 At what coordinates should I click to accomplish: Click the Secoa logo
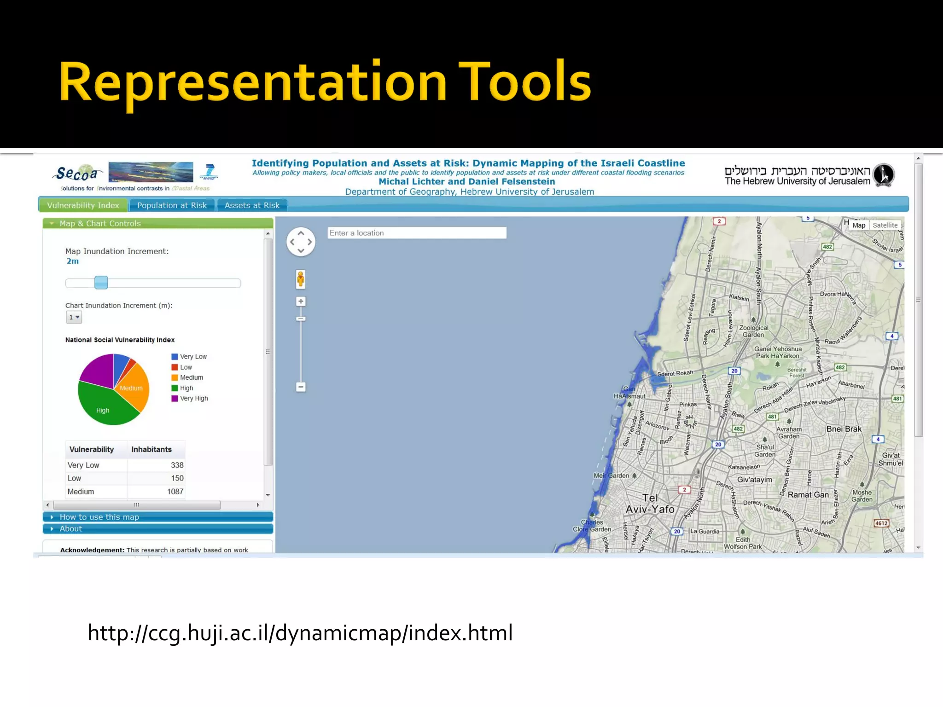[x=77, y=174]
